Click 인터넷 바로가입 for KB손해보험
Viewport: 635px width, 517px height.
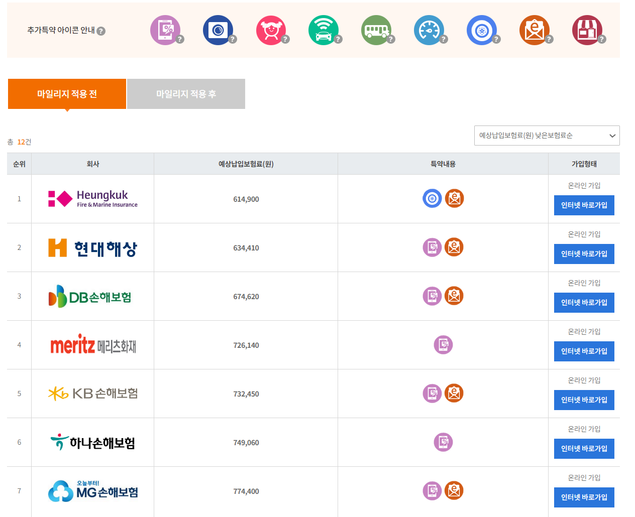pyautogui.click(x=584, y=400)
